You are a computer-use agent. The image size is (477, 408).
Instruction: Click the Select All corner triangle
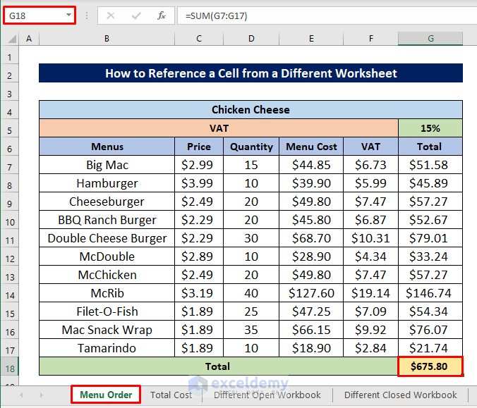click(x=11, y=39)
